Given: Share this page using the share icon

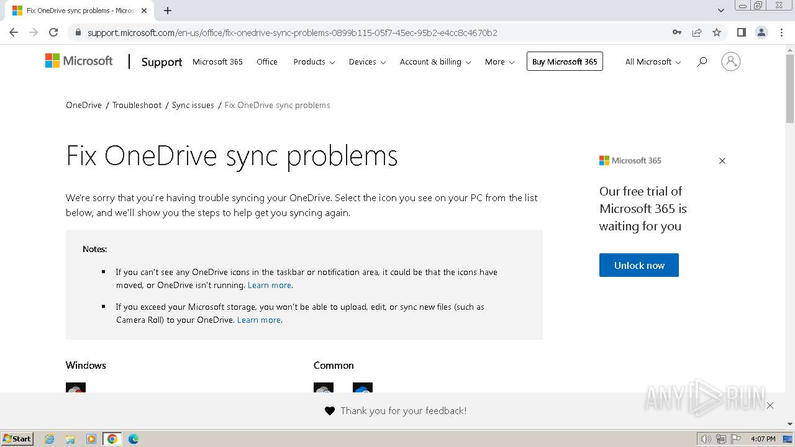Looking at the screenshot, I should pos(697,32).
